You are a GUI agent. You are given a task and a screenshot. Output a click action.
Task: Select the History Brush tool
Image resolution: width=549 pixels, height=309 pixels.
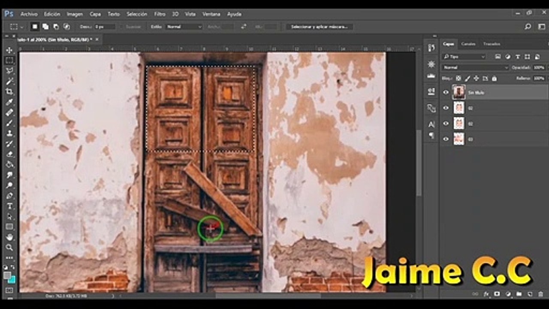click(x=9, y=143)
